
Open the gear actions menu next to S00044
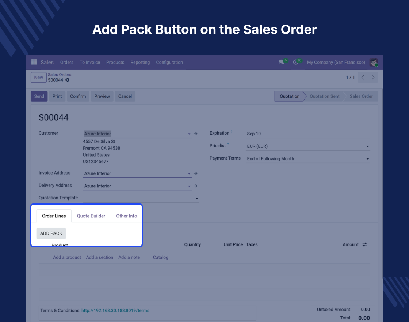67,80
